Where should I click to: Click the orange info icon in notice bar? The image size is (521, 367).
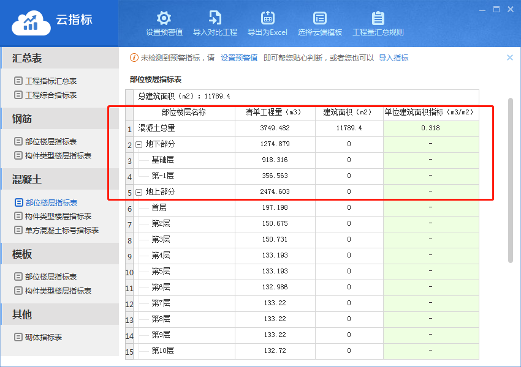click(134, 57)
